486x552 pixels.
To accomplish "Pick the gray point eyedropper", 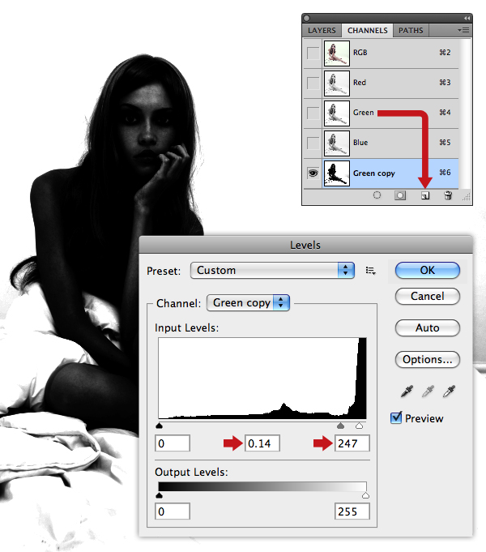I will (x=428, y=392).
